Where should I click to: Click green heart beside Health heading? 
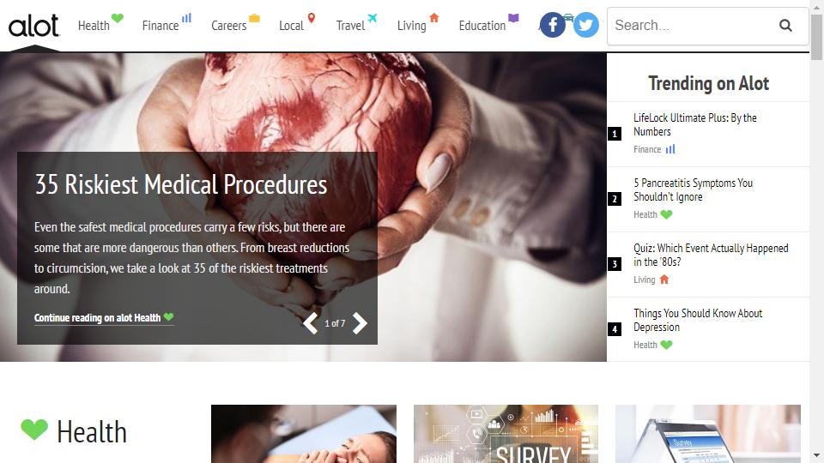click(34, 430)
